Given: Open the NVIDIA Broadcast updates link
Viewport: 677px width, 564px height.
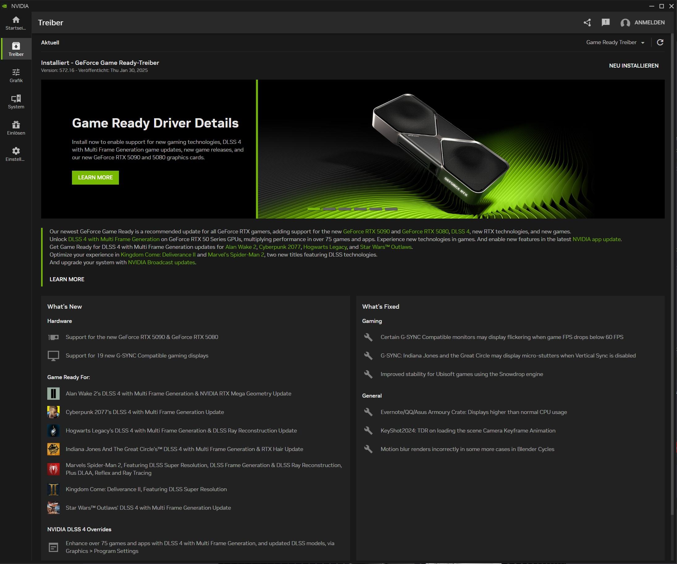Looking at the screenshot, I should point(162,262).
